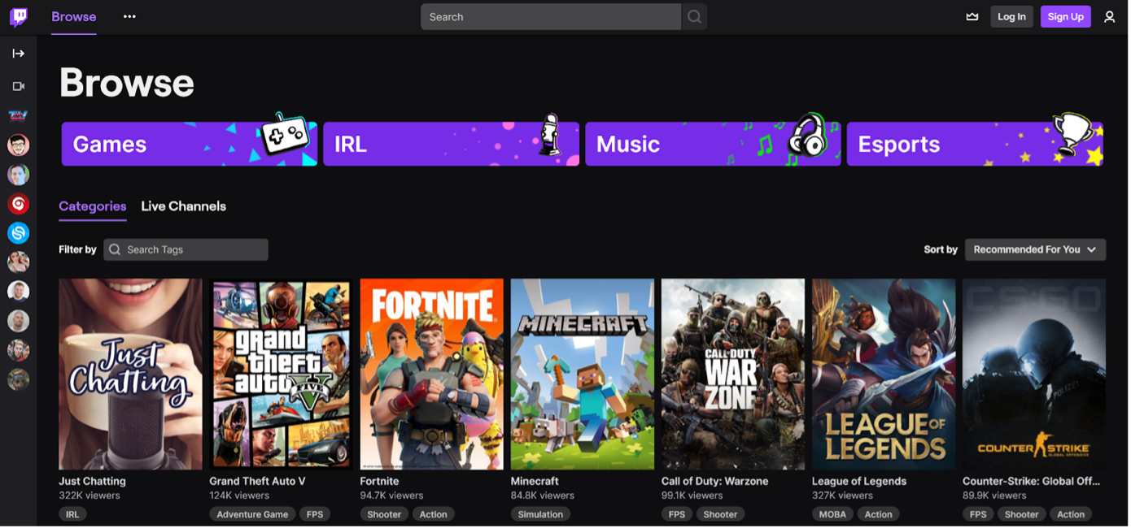
Task: Click the search tags magnifier icon
Action: (x=115, y=250)
